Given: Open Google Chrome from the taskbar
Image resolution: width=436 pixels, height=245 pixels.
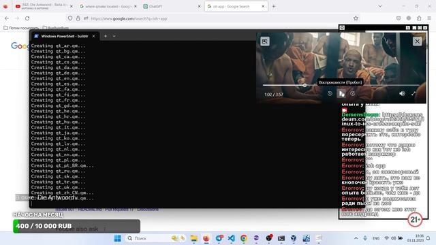Looking at the screenshot, I should 244,238.
